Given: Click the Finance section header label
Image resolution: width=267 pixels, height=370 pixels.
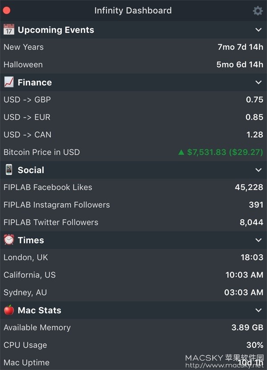Looking at the screenshot, I should point(35,82).
